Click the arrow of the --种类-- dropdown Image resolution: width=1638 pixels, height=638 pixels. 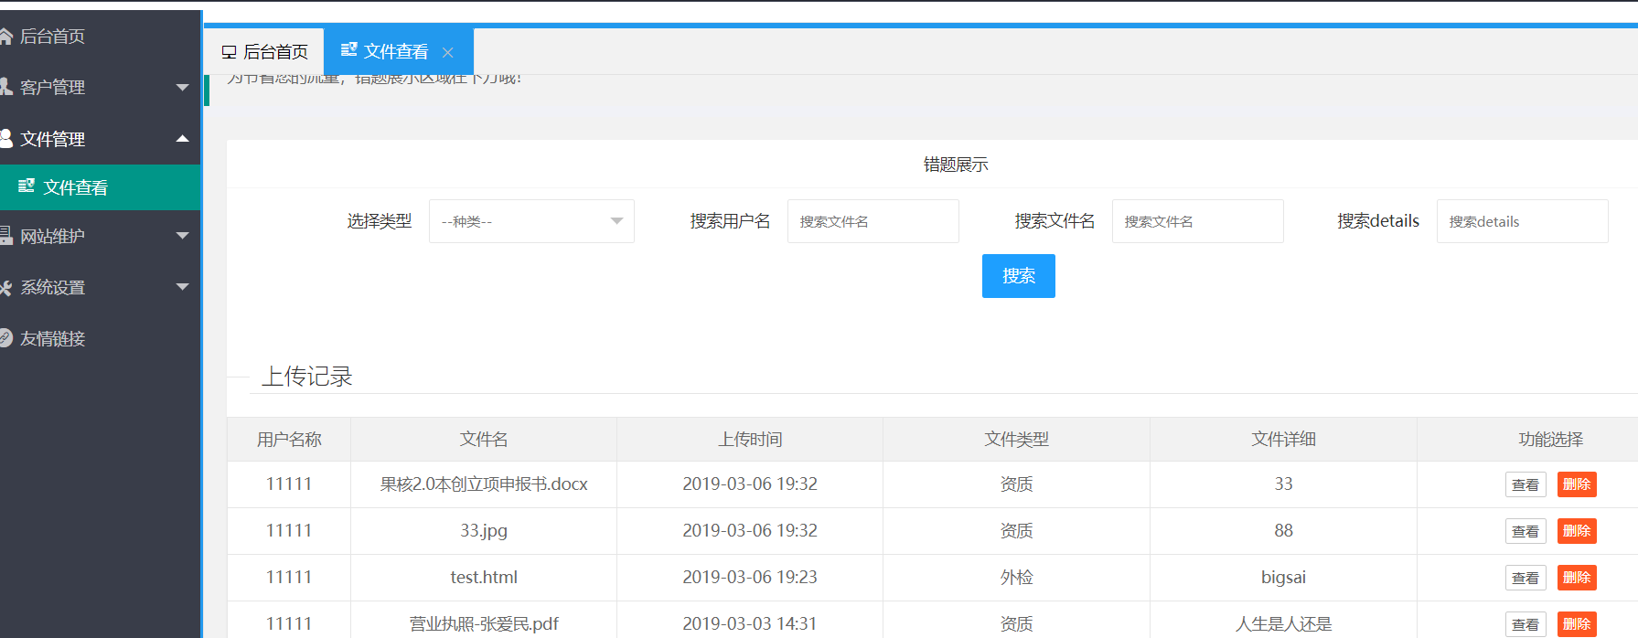[x=616, y=221]
